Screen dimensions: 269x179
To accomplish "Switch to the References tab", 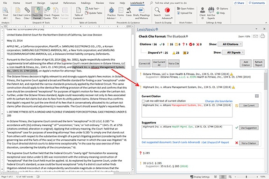I will (70, 3).
